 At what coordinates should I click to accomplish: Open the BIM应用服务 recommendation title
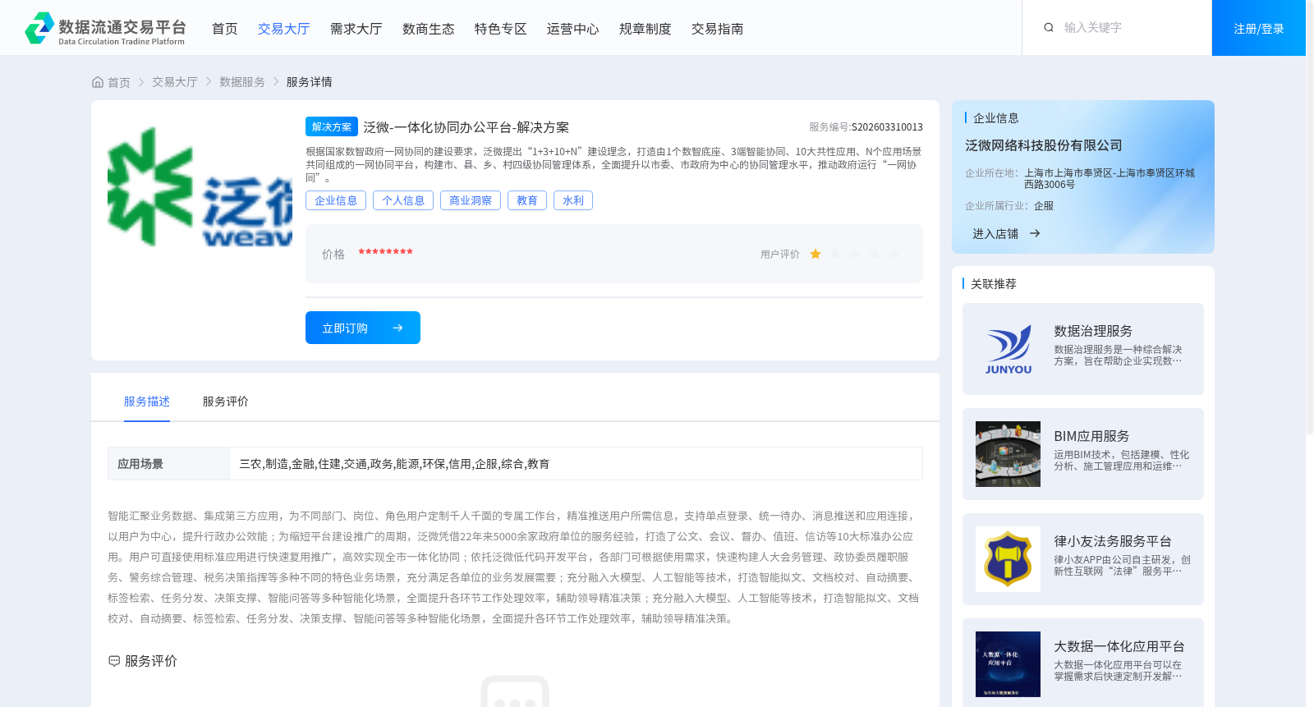[1091, 436]
